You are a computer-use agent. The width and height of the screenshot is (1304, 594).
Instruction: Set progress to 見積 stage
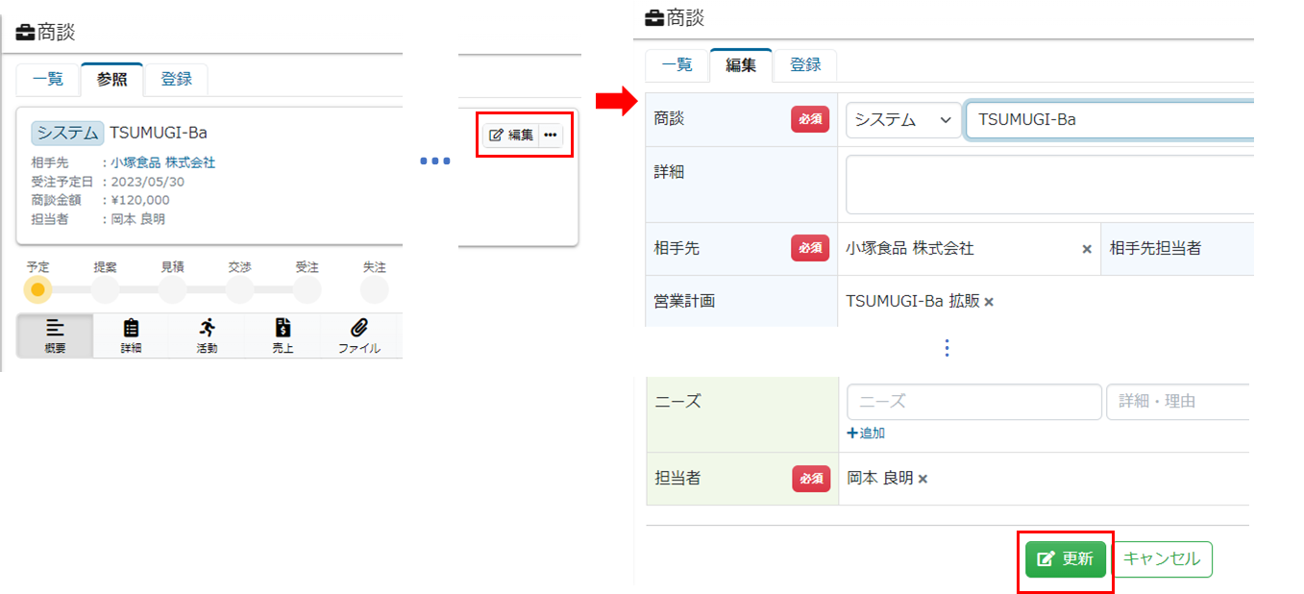[x=172, y=289]
